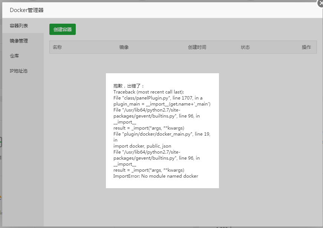Click the partially hidden icon at left edge
This screenshot has height=228, width=323.
(1, 143)
